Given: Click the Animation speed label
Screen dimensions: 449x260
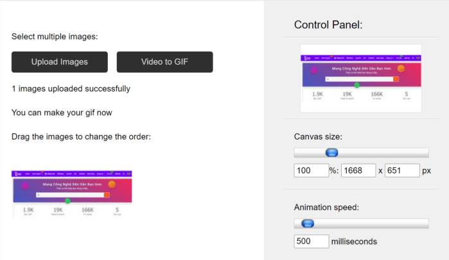Looking at the screenshot, I should 326,207.
